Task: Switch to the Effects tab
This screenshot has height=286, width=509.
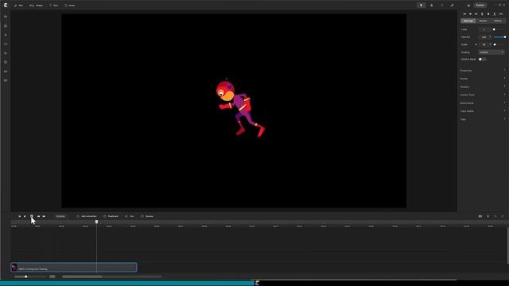Action: tap(498, 21)
